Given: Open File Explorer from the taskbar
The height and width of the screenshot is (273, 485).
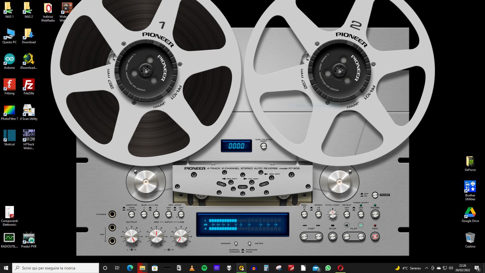Looking at the screenshot, I should (142, 268).
